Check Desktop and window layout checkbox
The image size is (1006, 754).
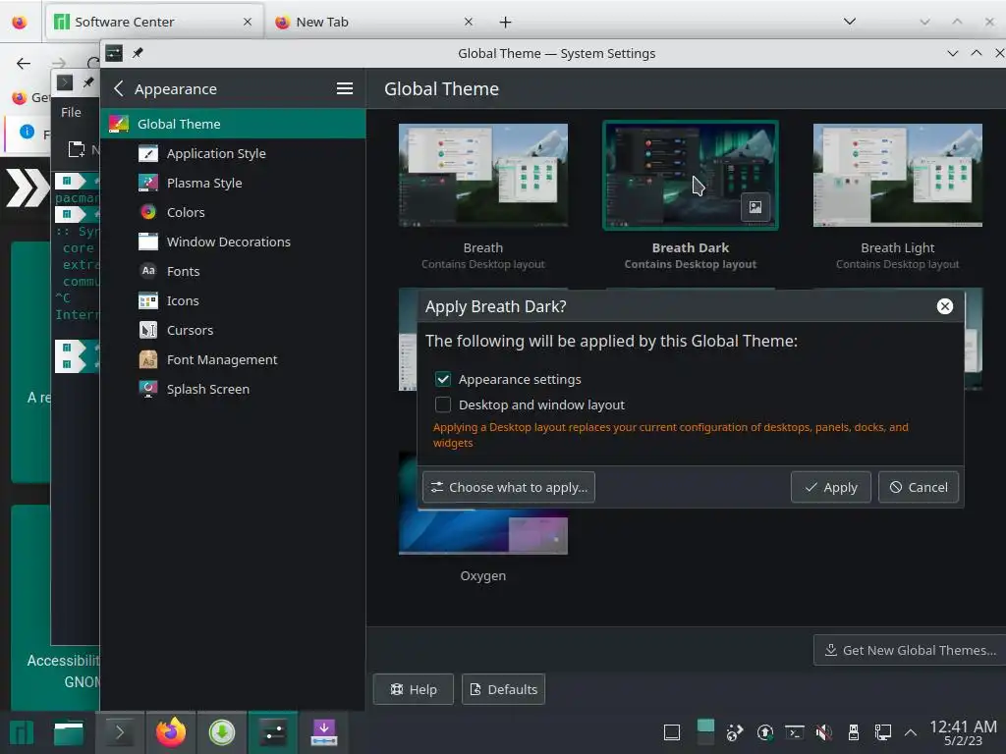[443, 404]
